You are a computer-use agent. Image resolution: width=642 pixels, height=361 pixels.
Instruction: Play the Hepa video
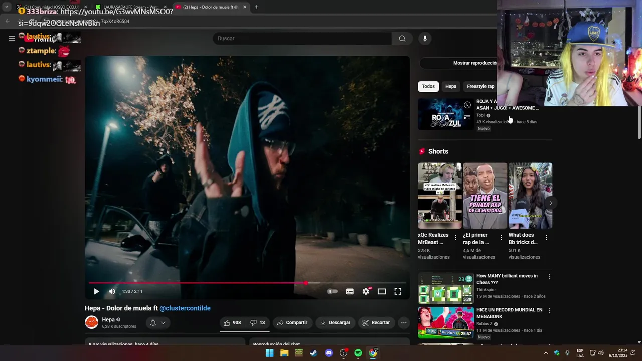(x=96, y=291)
